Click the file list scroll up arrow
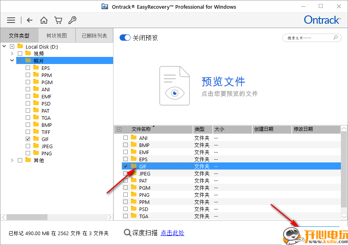Image resolution: width=348 pixels, height=245 pixels. [344, 128]
